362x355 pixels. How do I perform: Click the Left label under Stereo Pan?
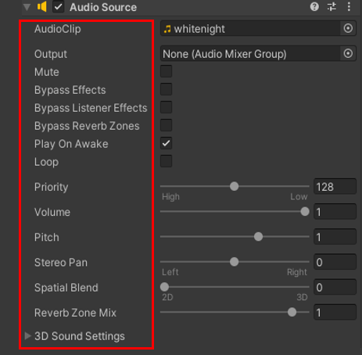point(170,272)
